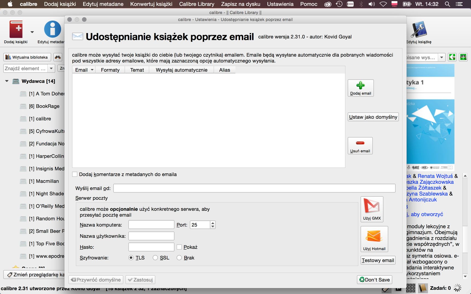Open the saved searches dropdown arrow
The width and height of the screenshot is (471, 294).
(441, 57)
